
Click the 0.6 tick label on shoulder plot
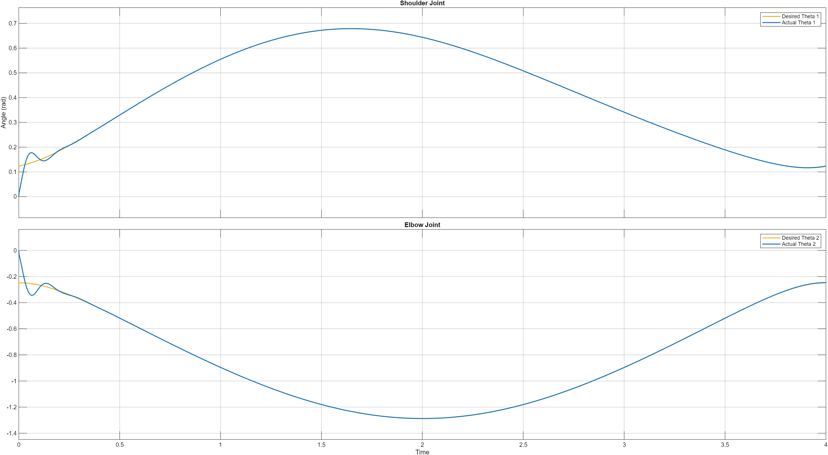13,48
